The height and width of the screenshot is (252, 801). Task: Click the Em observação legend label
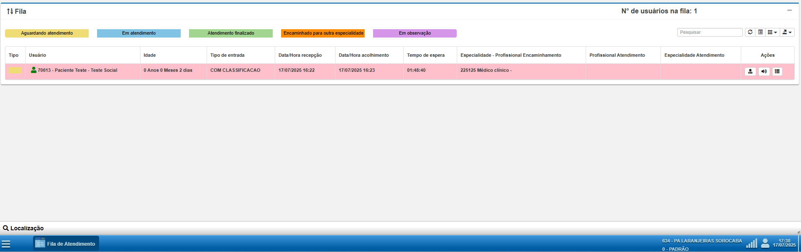click(415, 33)
